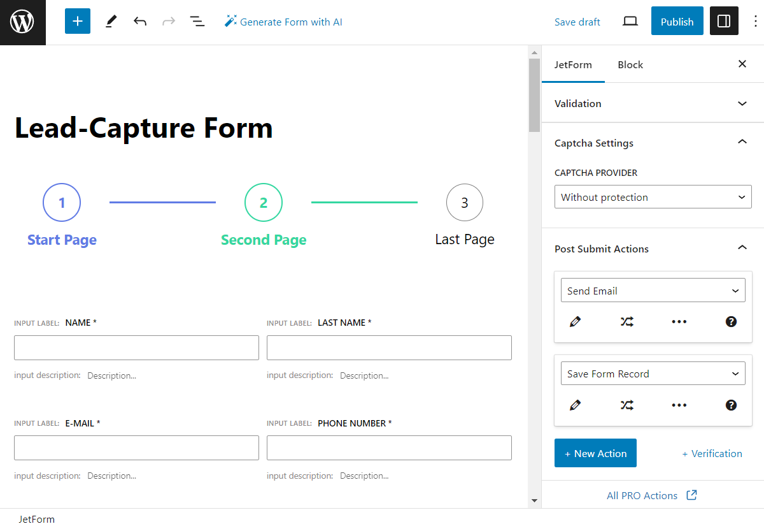Collapse the Captcha Settings section
This screenshot has height=524, width=764.
click(742, 143)
